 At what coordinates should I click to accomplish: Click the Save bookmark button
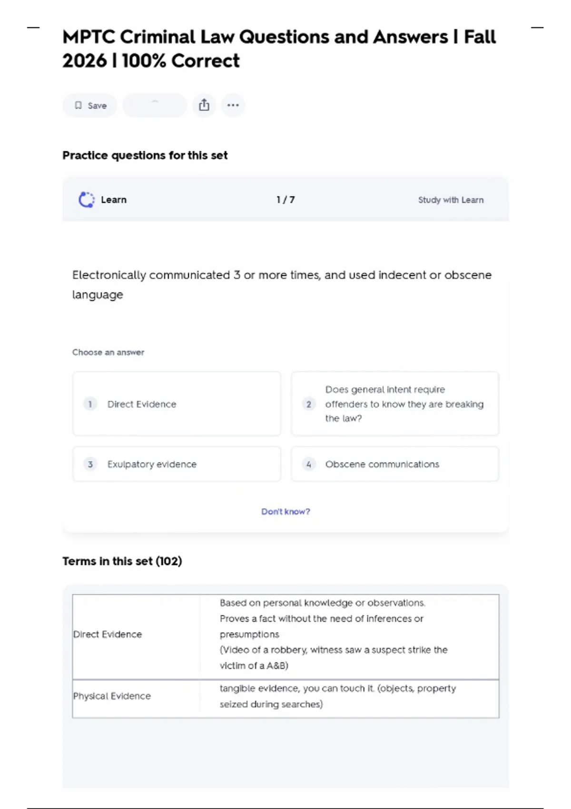(90, 106)
